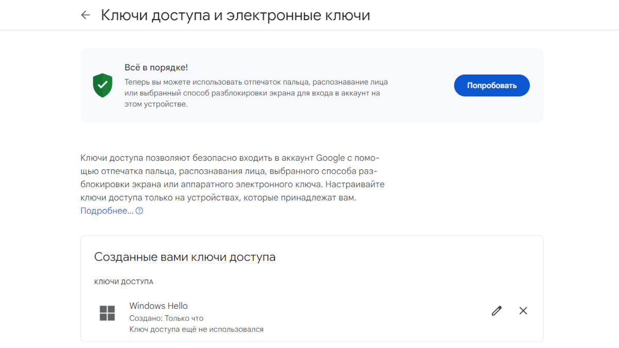
Task: Click the Созданные вами ключи доступа card header
Action: pos(185,257)
